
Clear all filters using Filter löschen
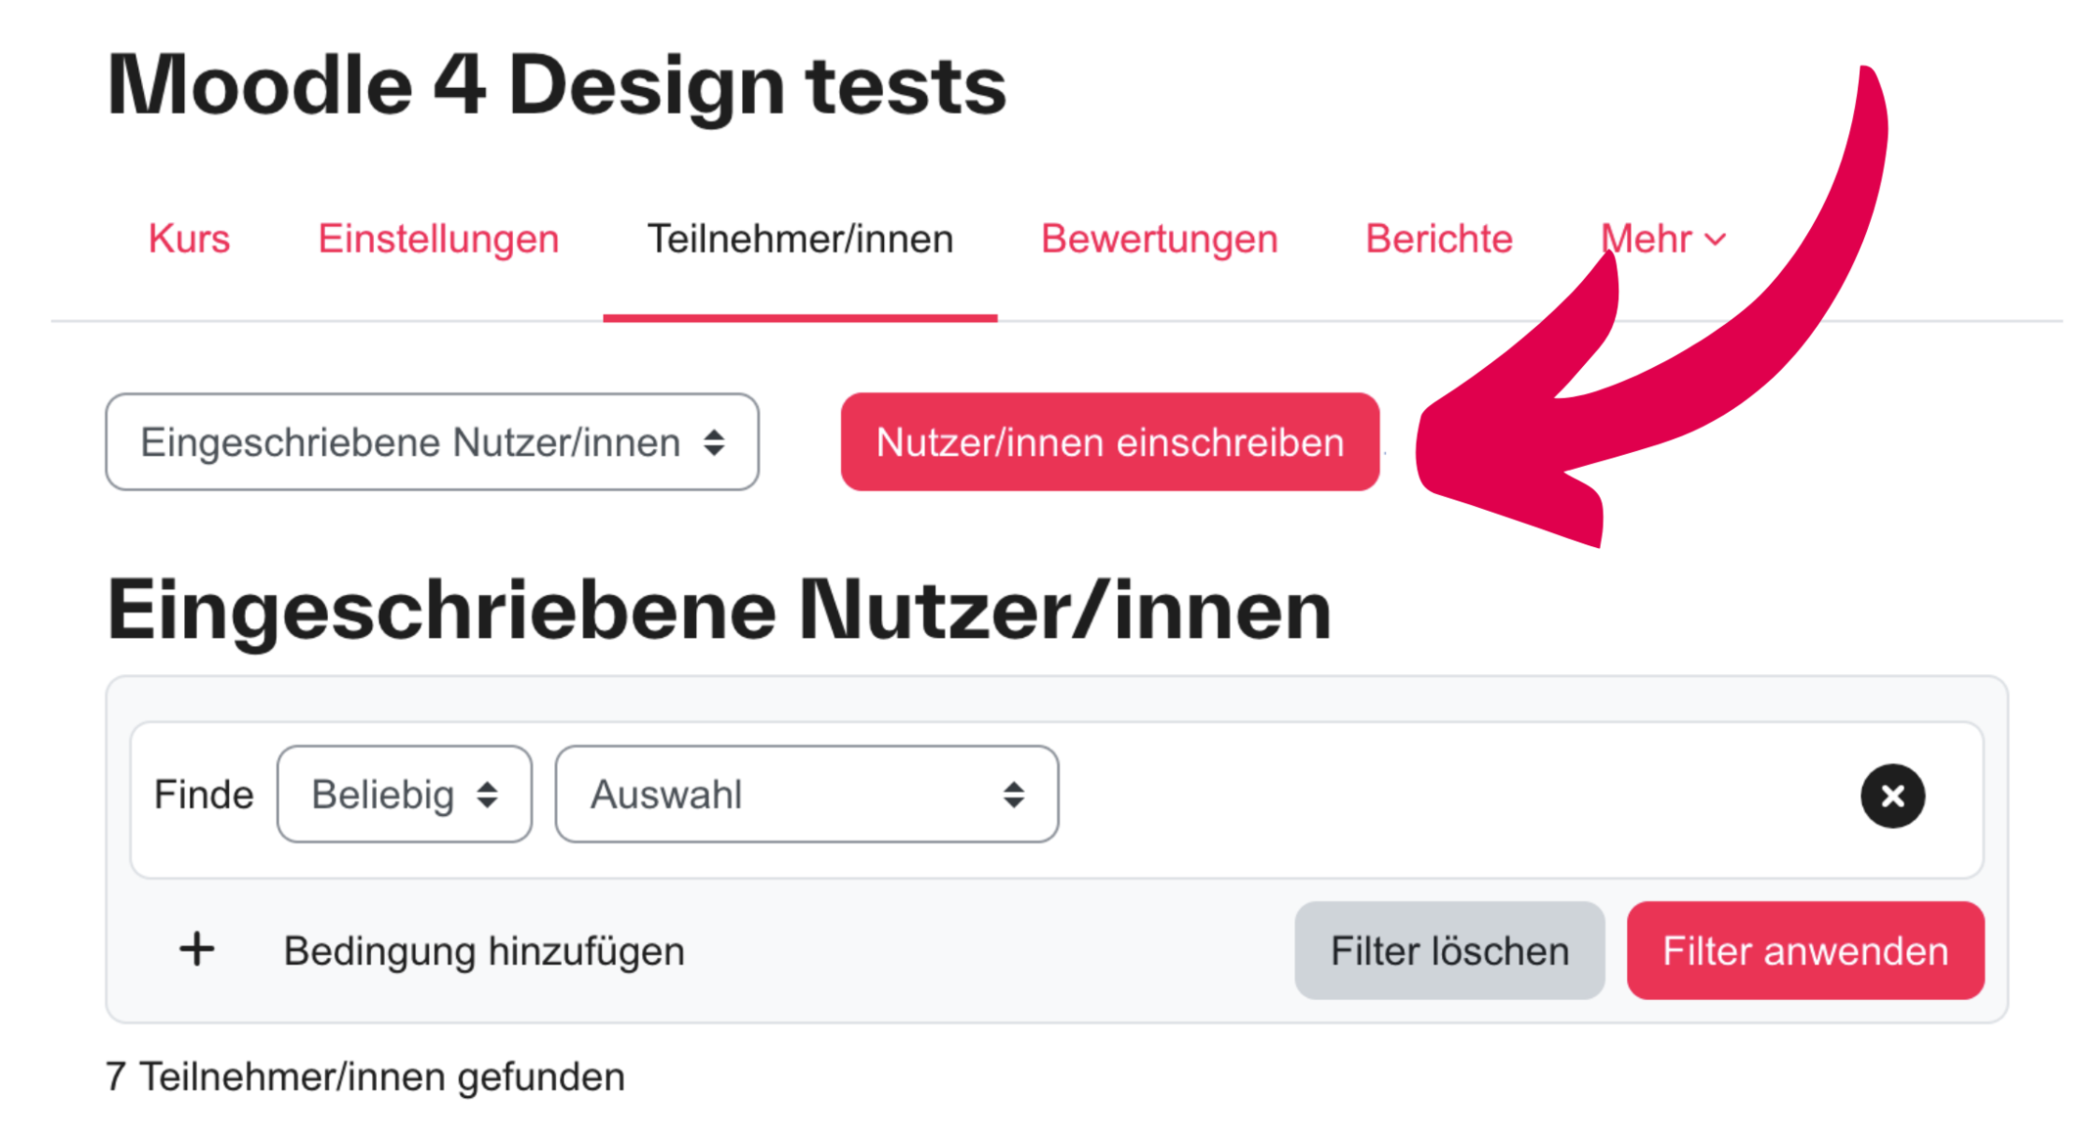coord(1449,949)
